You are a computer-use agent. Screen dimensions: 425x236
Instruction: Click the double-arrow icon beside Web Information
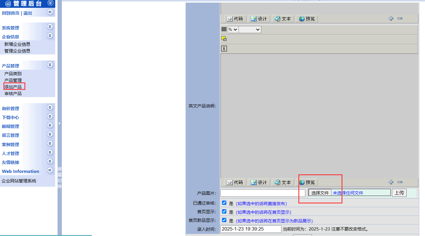click(50, 170)
